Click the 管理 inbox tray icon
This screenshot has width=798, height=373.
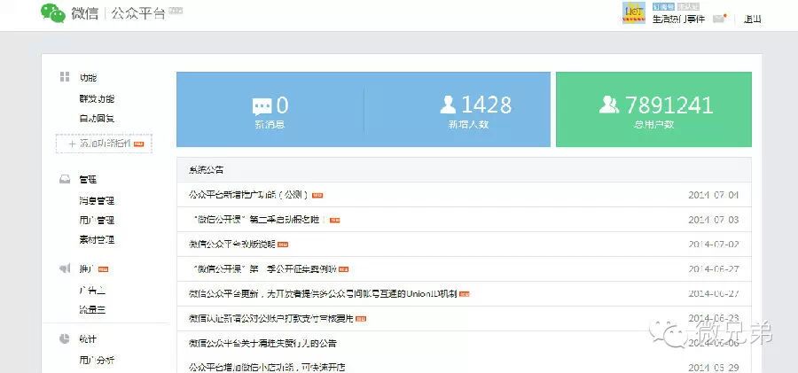(x=65, y=179)
